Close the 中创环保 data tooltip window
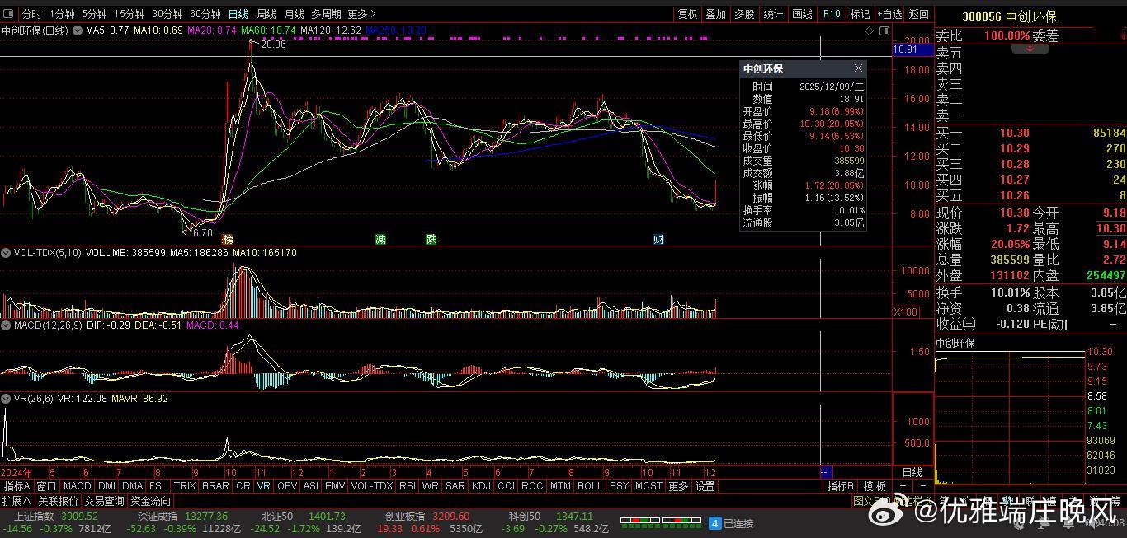The height and width of the screenshot is (538, 1127). (858, 68)
